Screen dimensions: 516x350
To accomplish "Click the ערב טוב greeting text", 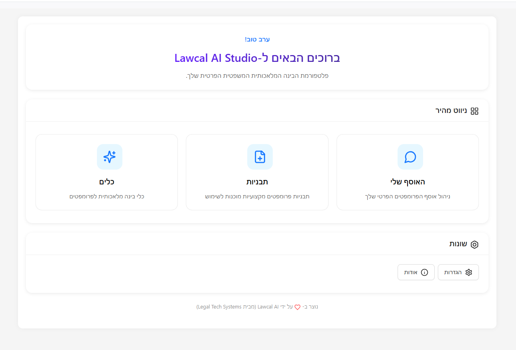I will tap(257, 39).
